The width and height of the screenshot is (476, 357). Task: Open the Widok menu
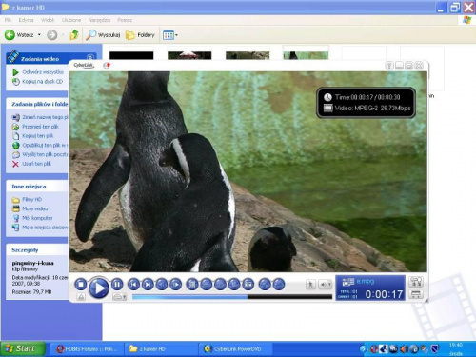(x=48, y=20)
